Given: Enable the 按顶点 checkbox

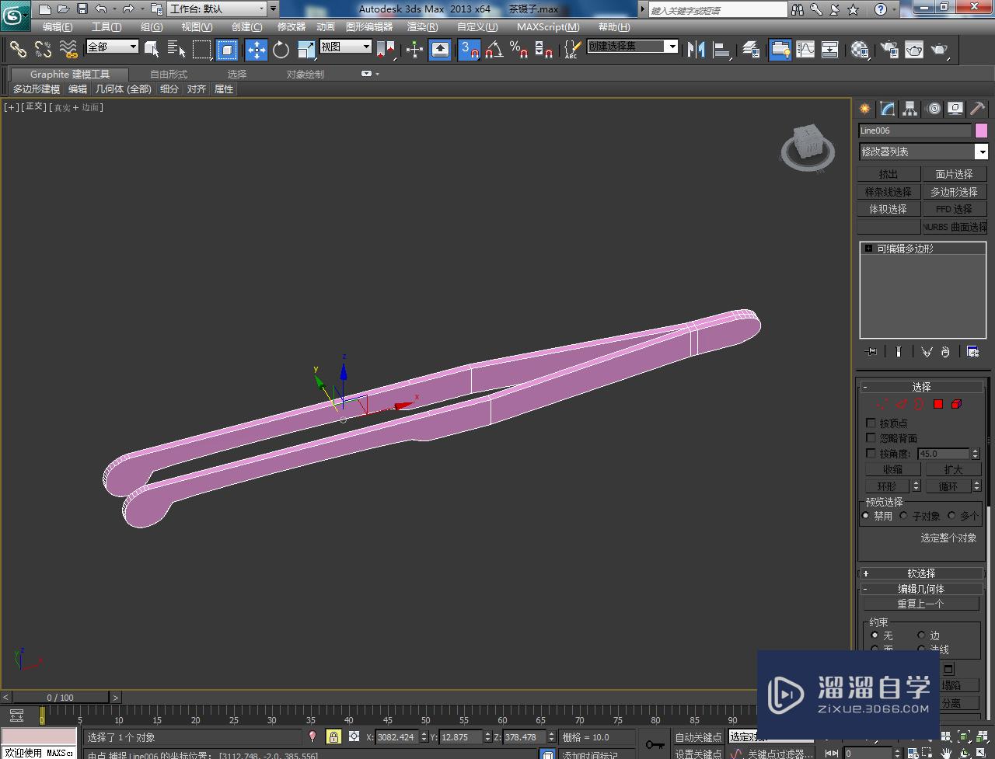Looking at the screenshot, I should point(871,423).
